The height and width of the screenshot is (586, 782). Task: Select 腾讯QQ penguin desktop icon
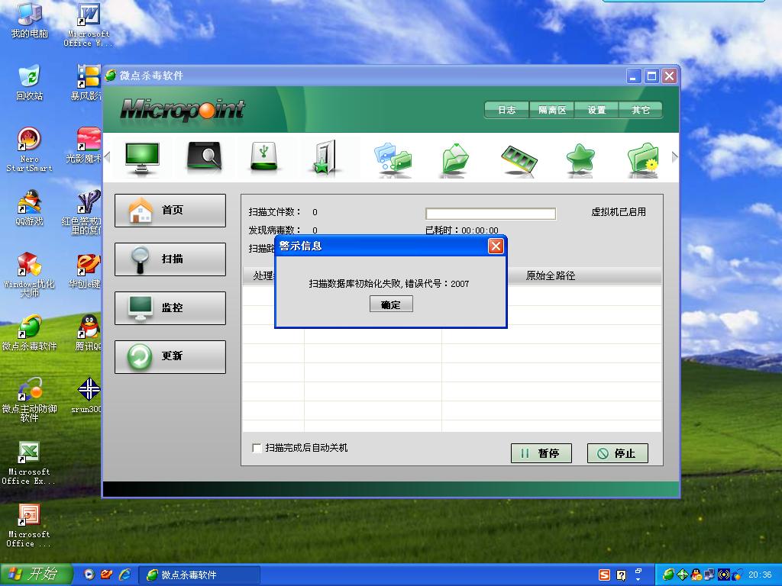89,333
